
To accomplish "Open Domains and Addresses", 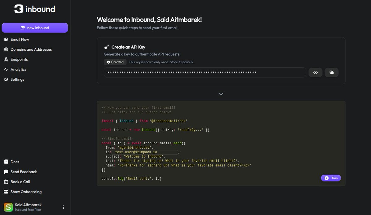I will tap(31, 49).
